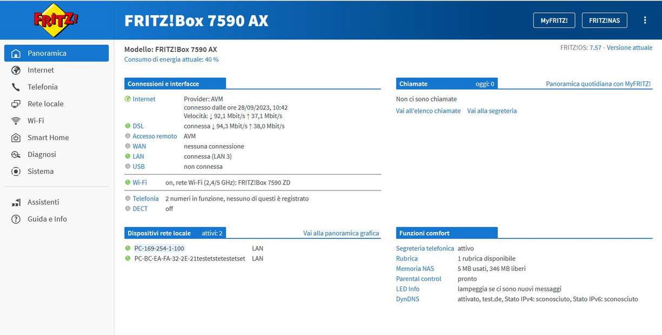The width and height of the screenshot is (662, 335).
Task: Open the Internet menu in sidebar
Action: point(56,70)
